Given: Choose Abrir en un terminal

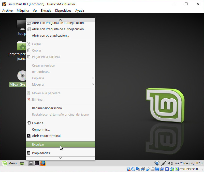Looking at the screenshot, I should 60,136.
